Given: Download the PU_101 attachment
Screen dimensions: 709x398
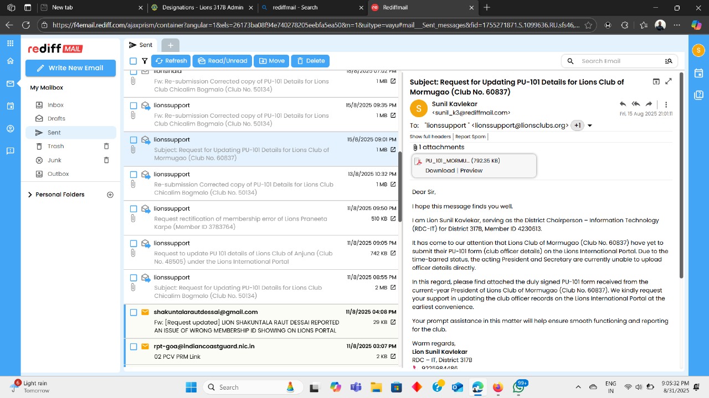Looking at the screenshot, I should [x=440, y=171].
